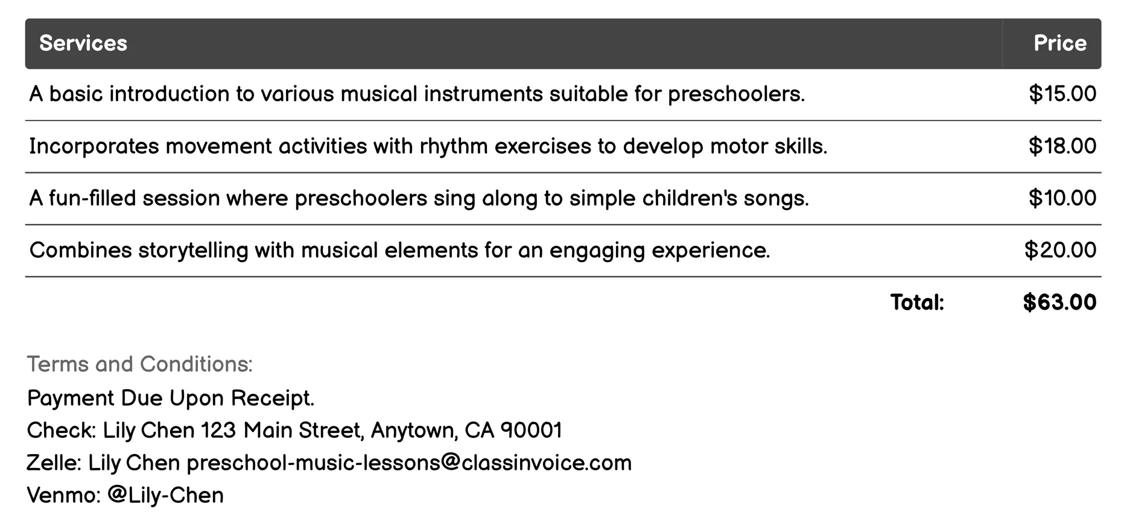Click the Check payment label
1127x524 pixels.
(61, 431)
